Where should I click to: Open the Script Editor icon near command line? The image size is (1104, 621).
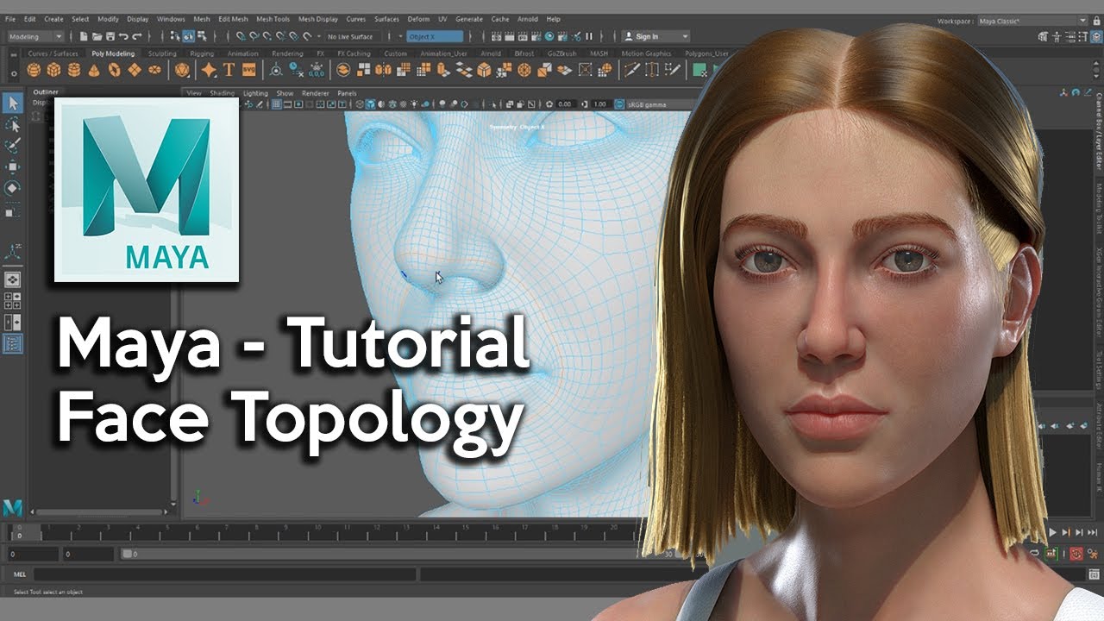[1094, 574]
